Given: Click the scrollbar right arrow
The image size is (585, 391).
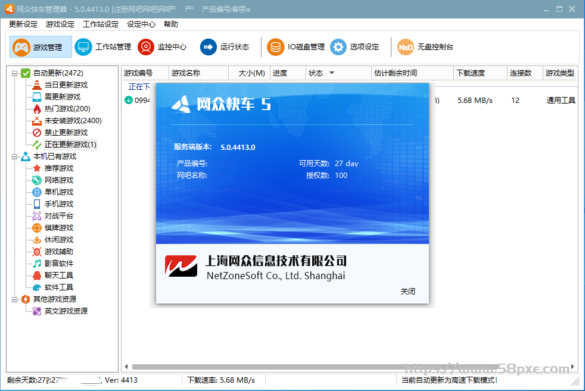Looking at the screenshot, I should coord(572,367).
